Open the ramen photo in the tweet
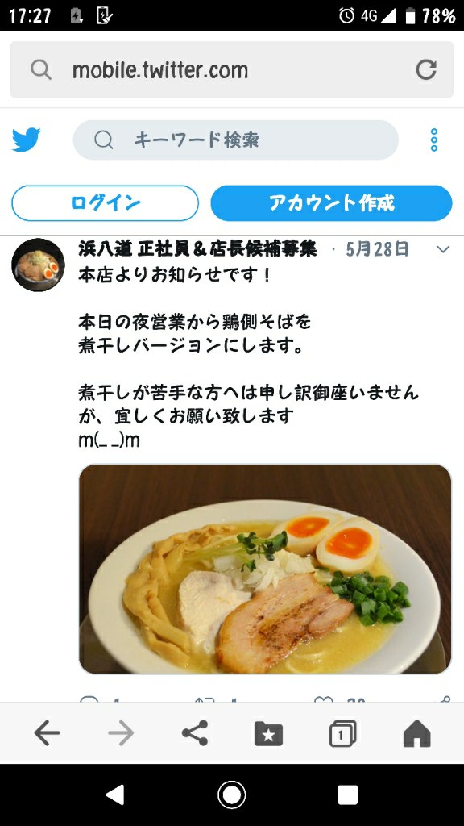 (265, 569)
